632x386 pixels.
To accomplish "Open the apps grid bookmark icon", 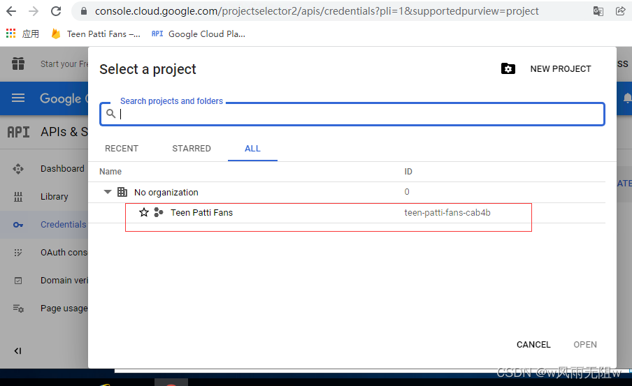I will [11, 34].
